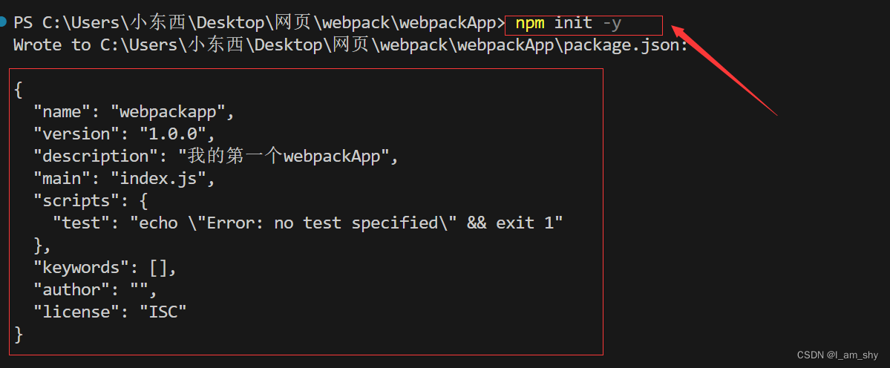Image resolution: width=890 pixels, height=368 pixels.
Task: Click the description line with webpackApp
Action: pos(216,156)
